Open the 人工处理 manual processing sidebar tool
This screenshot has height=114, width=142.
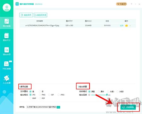tap(7, 80)
